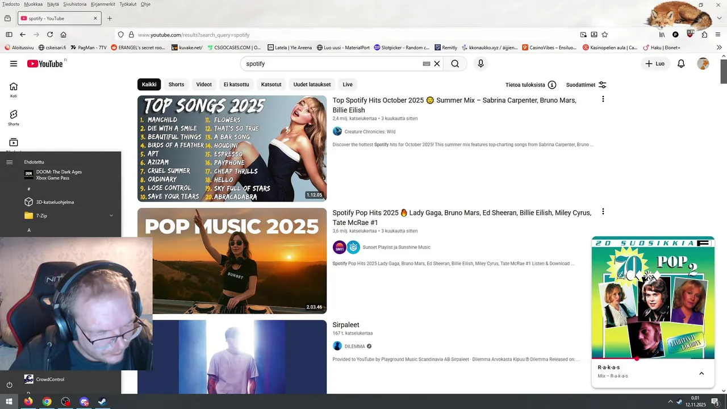The width and height of the screenshot is (727, 409).
Task: Open YouTube notifications bell
Action: (681, 64)
